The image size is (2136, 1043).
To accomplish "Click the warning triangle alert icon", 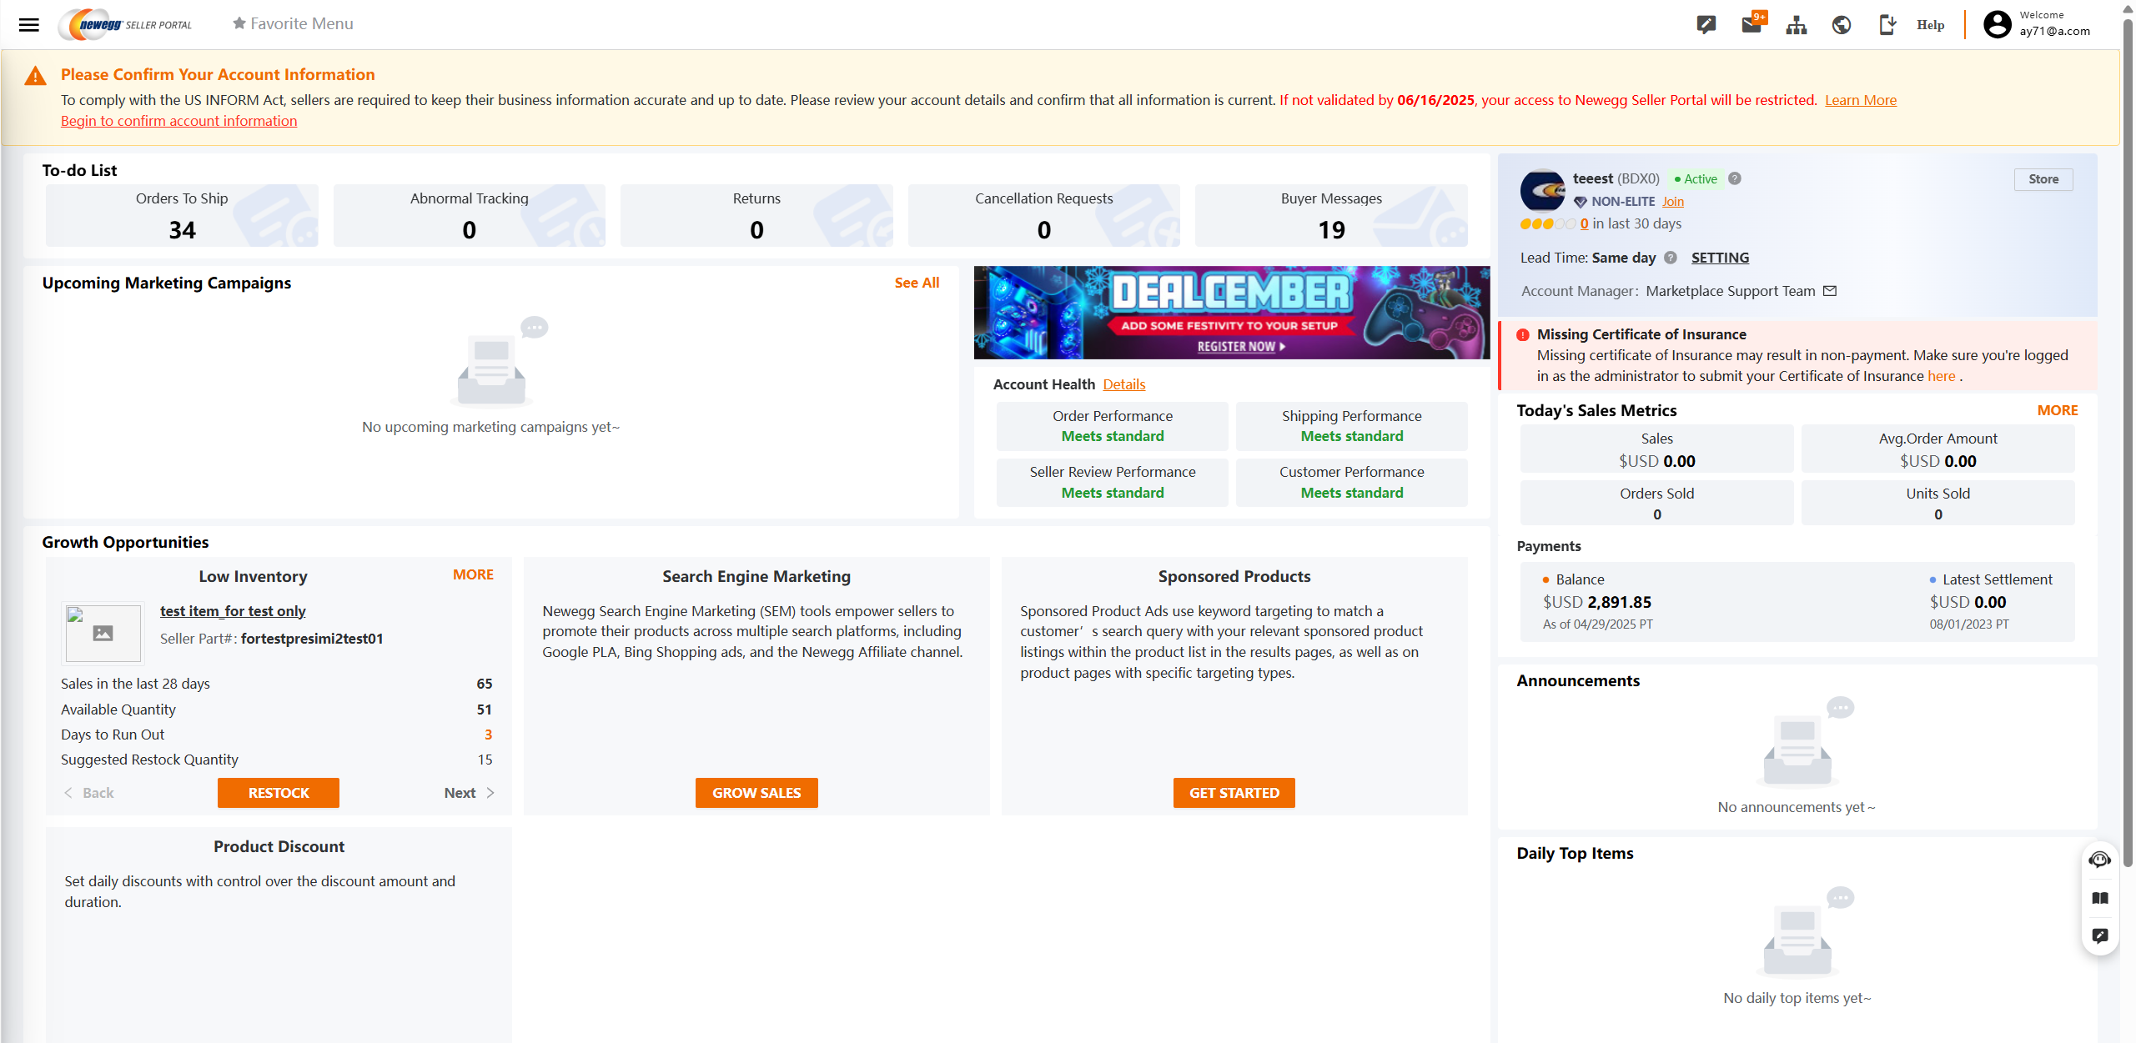I will pyautogui.click(x=35, y=76).
